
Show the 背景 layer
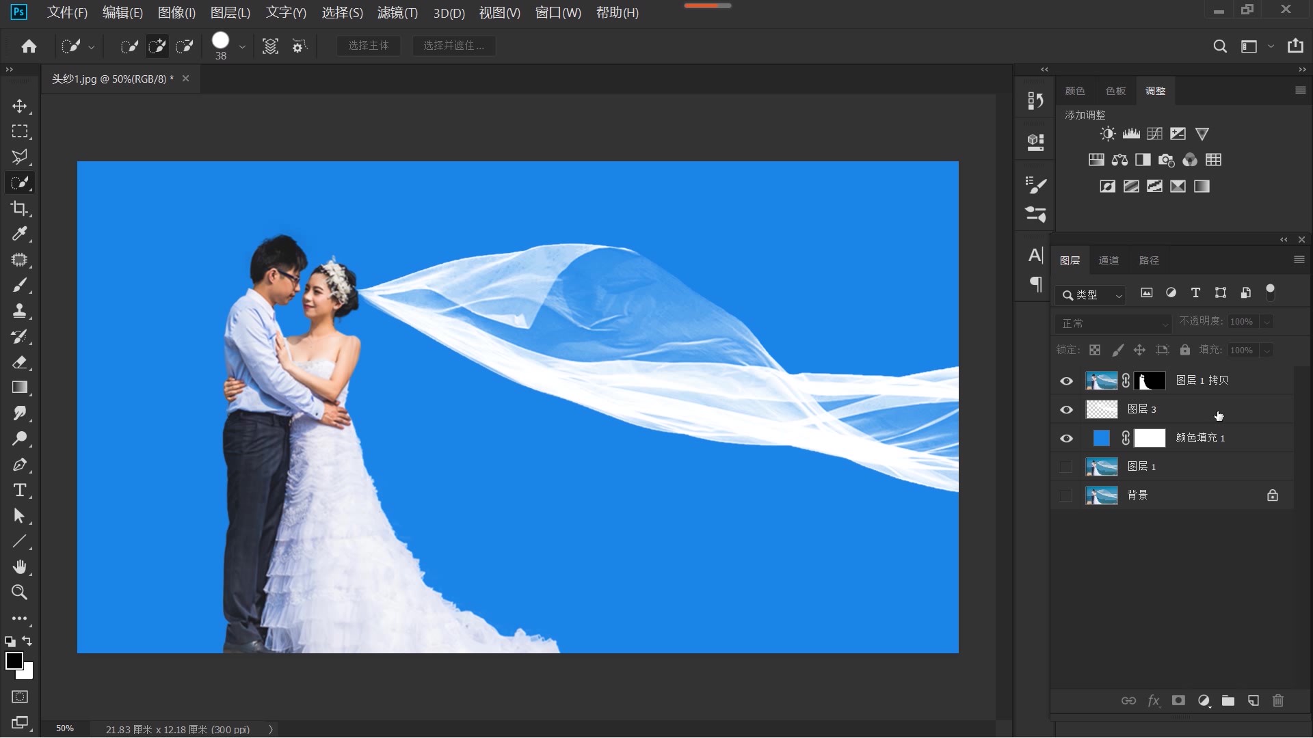click(x=1065, y=495)
